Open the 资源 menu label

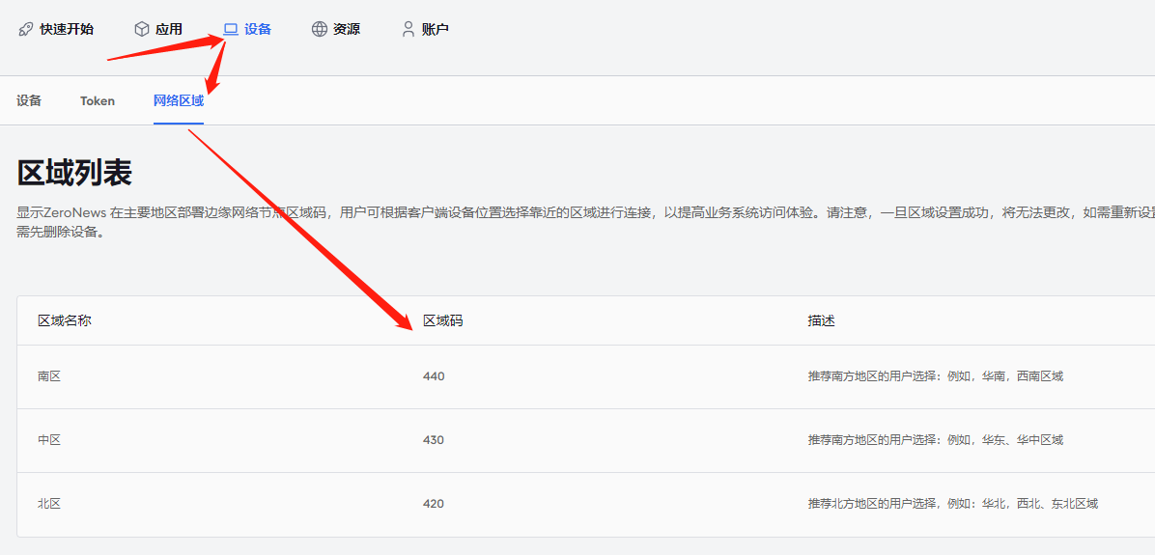pos(347,29)
